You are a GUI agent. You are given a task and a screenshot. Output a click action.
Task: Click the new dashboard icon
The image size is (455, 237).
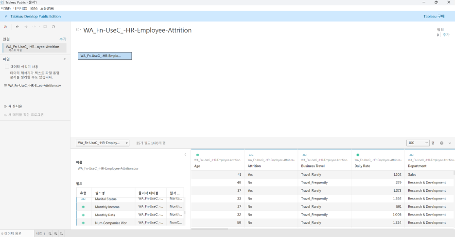(x=56, y=234)
